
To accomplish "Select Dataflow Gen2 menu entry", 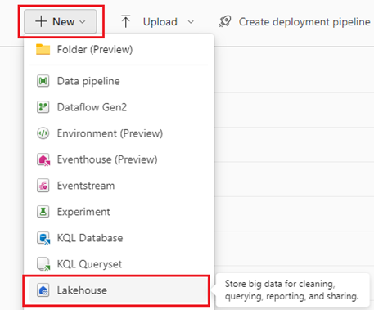I will [119, 107].
